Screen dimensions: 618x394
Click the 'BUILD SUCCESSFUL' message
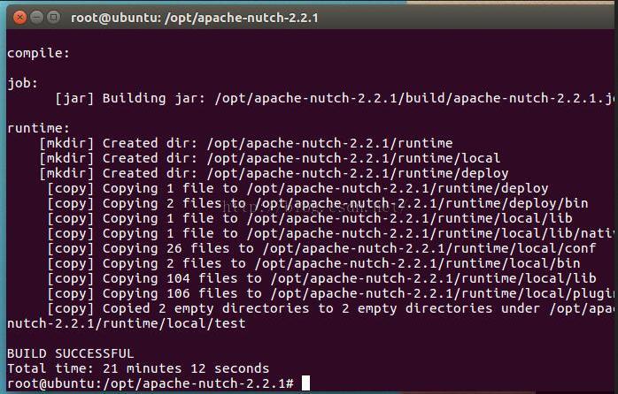pyautogui.click(x=71, y=353)
